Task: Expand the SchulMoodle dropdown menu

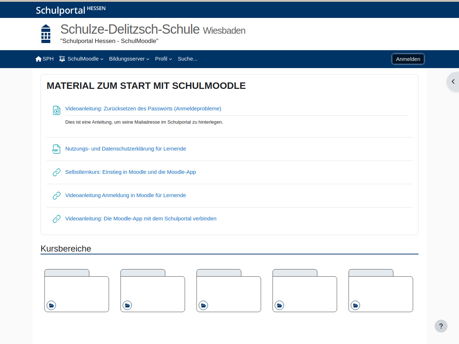Action: (85, 59)
